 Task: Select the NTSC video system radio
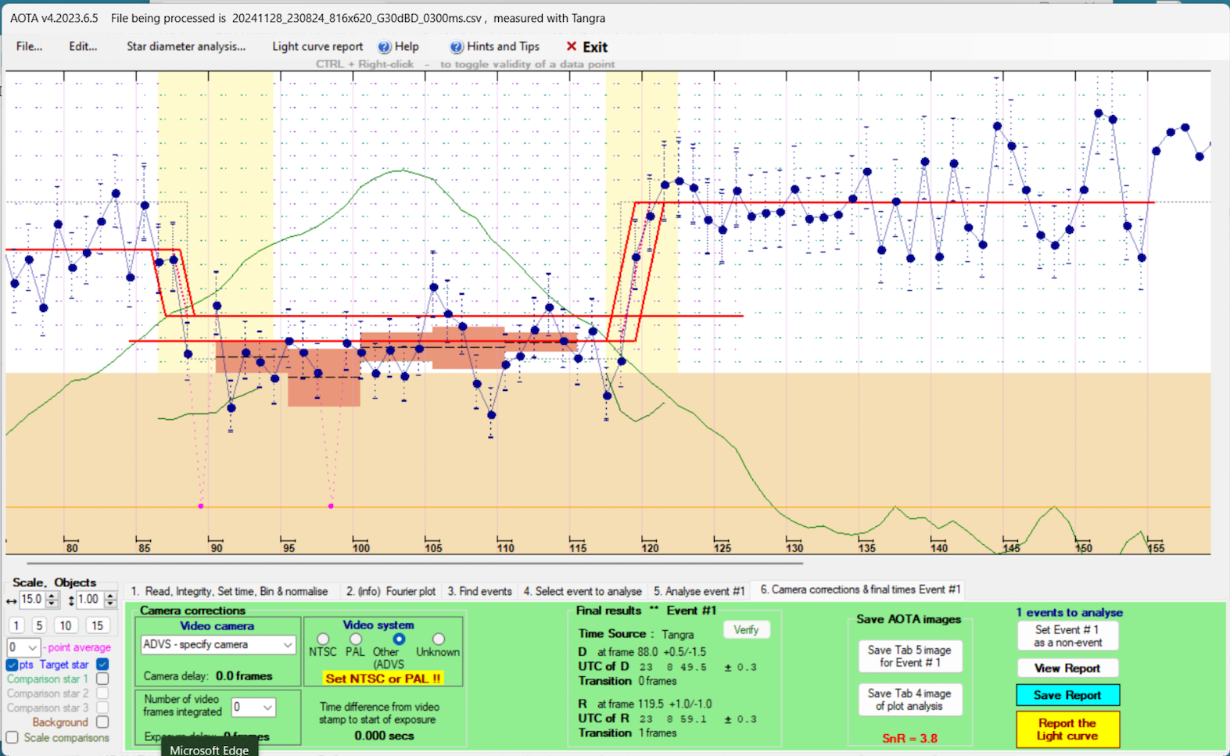pyautogui.click(x=323, y=640)
